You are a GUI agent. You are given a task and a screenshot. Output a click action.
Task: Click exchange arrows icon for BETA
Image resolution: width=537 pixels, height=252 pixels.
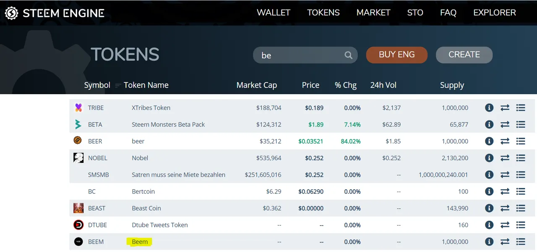[505, 124]
